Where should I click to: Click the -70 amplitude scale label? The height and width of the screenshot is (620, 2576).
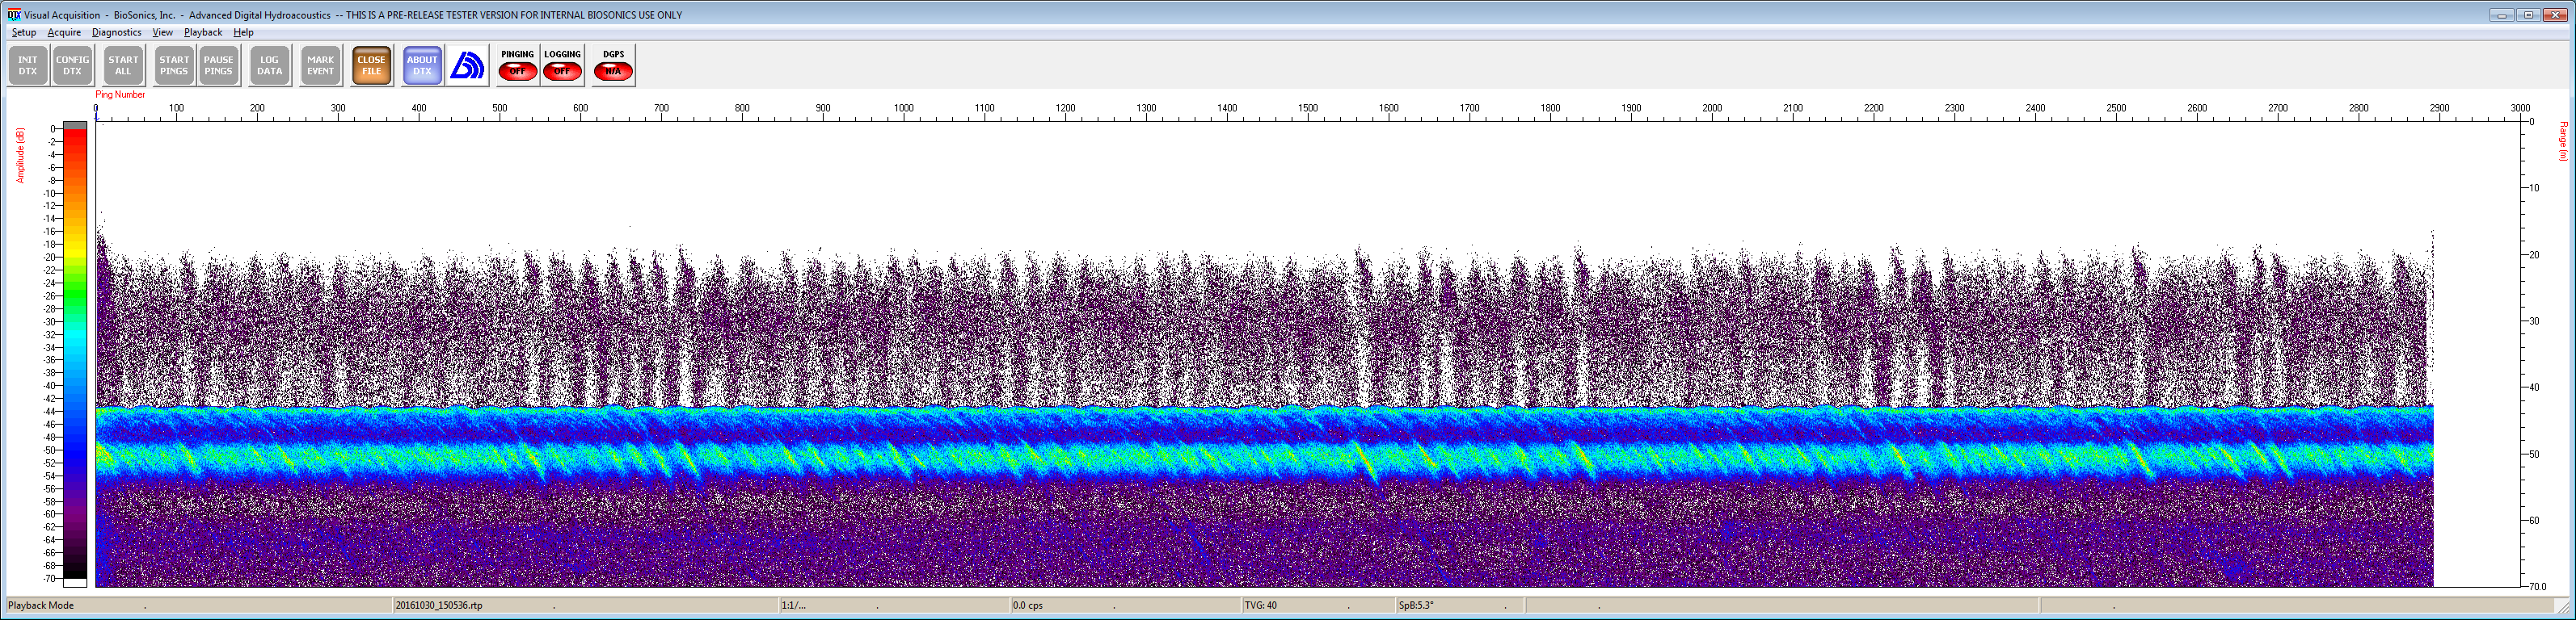click(49, 579)
